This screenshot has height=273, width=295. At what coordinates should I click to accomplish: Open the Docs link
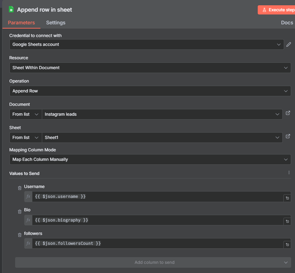tap(287, 23)
